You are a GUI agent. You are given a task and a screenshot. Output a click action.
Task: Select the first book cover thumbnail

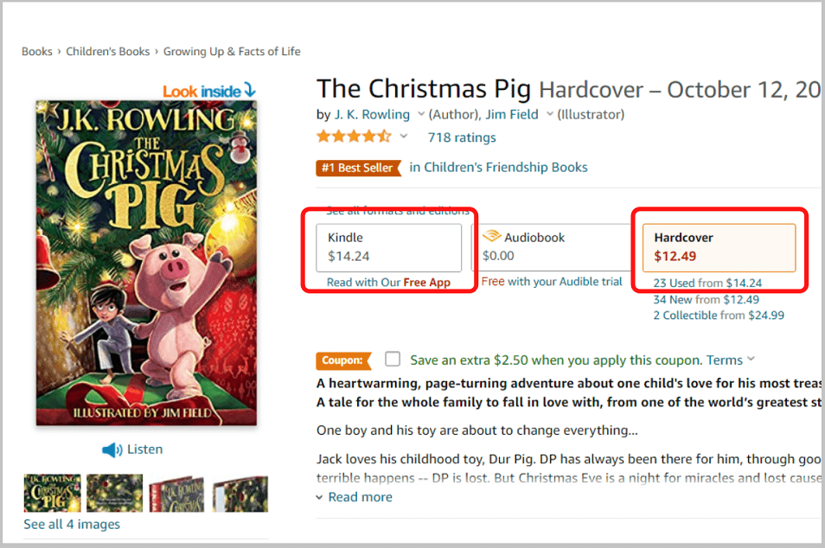tap(53, 493)
